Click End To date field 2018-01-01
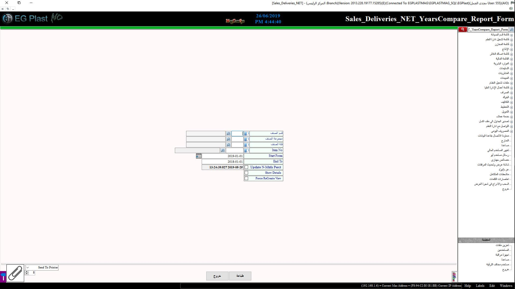This screenshot has height=289, width=515. pos(222,162)
